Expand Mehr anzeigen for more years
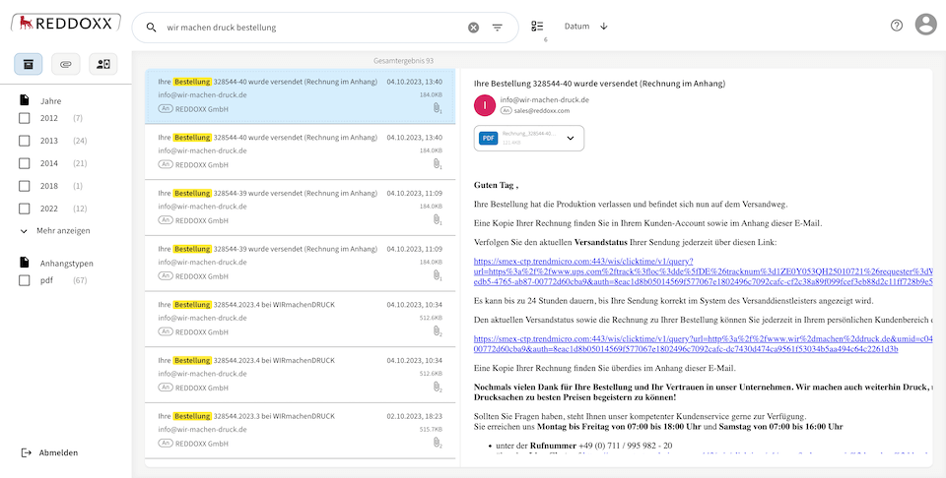This screenshot has width=946, height=478. click(55, 230)
